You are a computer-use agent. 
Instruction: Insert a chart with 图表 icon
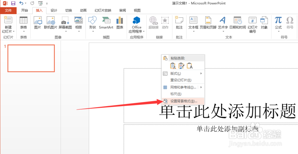120,22
